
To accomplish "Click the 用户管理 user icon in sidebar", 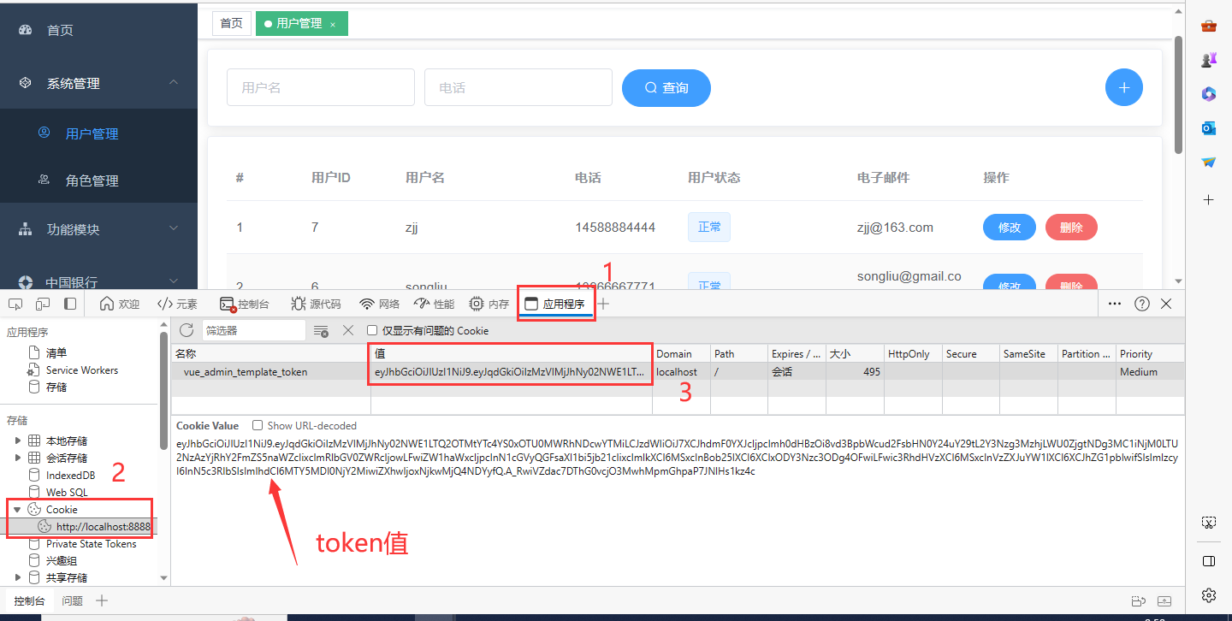I will 44,133.
